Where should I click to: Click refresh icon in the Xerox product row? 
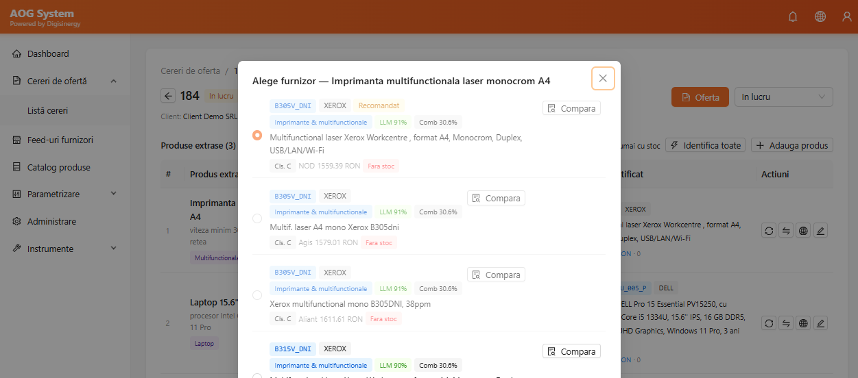point(769,231)
